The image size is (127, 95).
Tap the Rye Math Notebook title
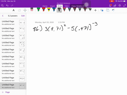click(x=63, y=3)
